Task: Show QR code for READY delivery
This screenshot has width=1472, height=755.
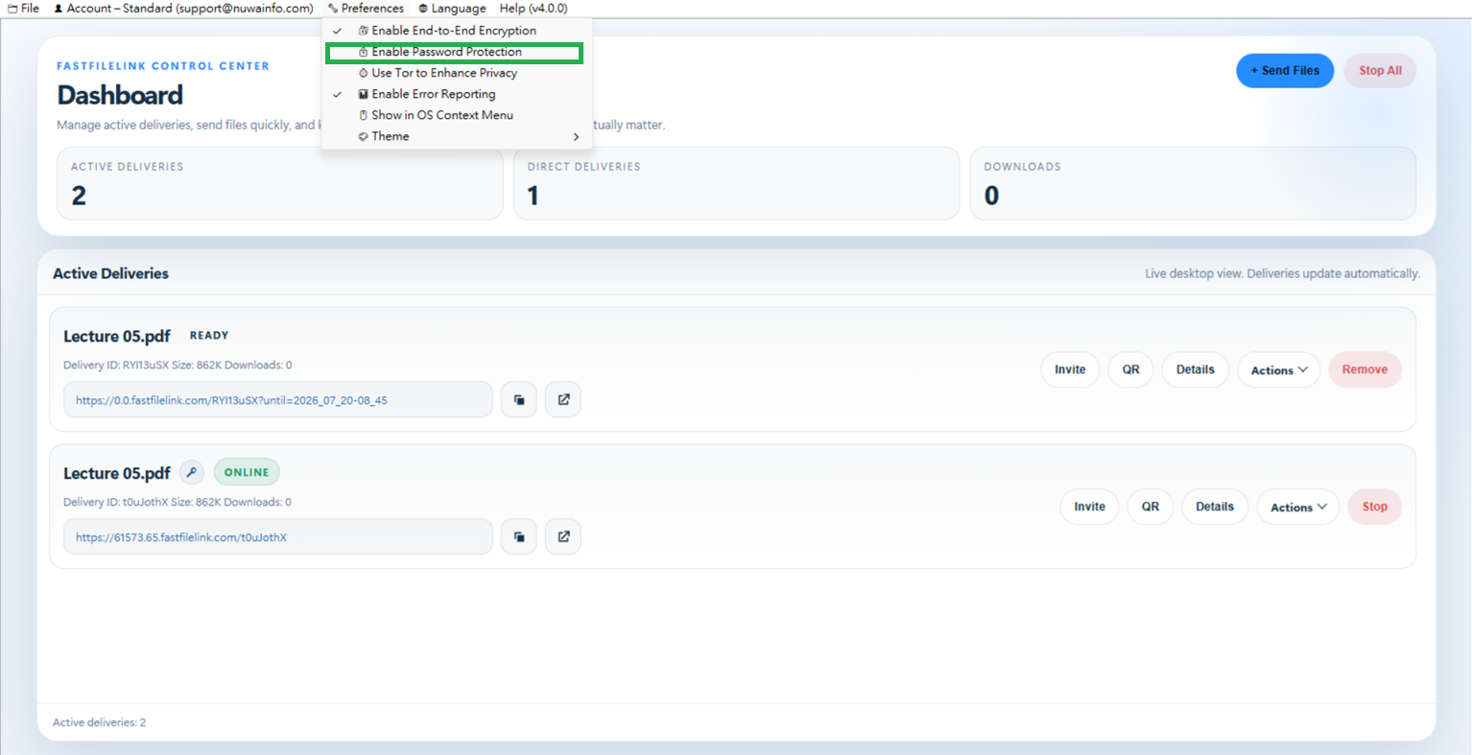Action: pos(1131,369)
